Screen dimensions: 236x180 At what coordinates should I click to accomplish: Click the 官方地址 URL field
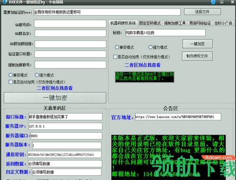coord(178,117)
